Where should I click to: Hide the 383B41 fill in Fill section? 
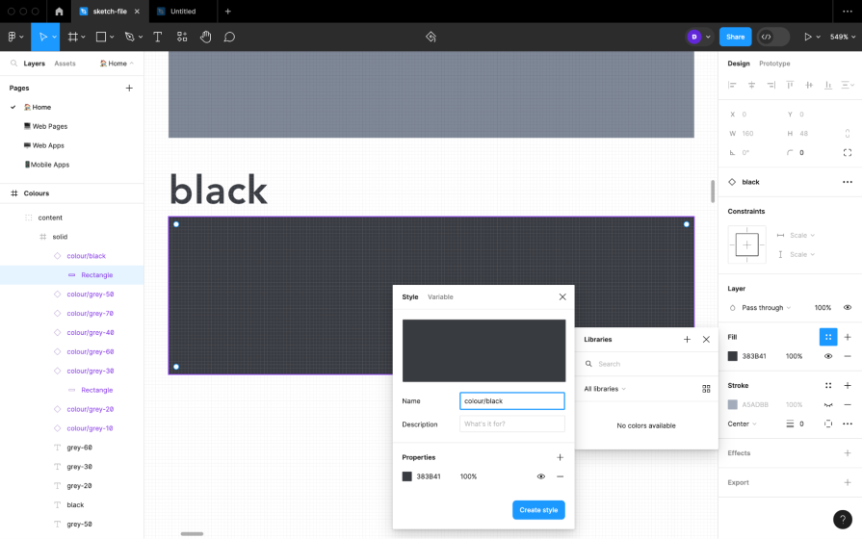tap(827, 356)
